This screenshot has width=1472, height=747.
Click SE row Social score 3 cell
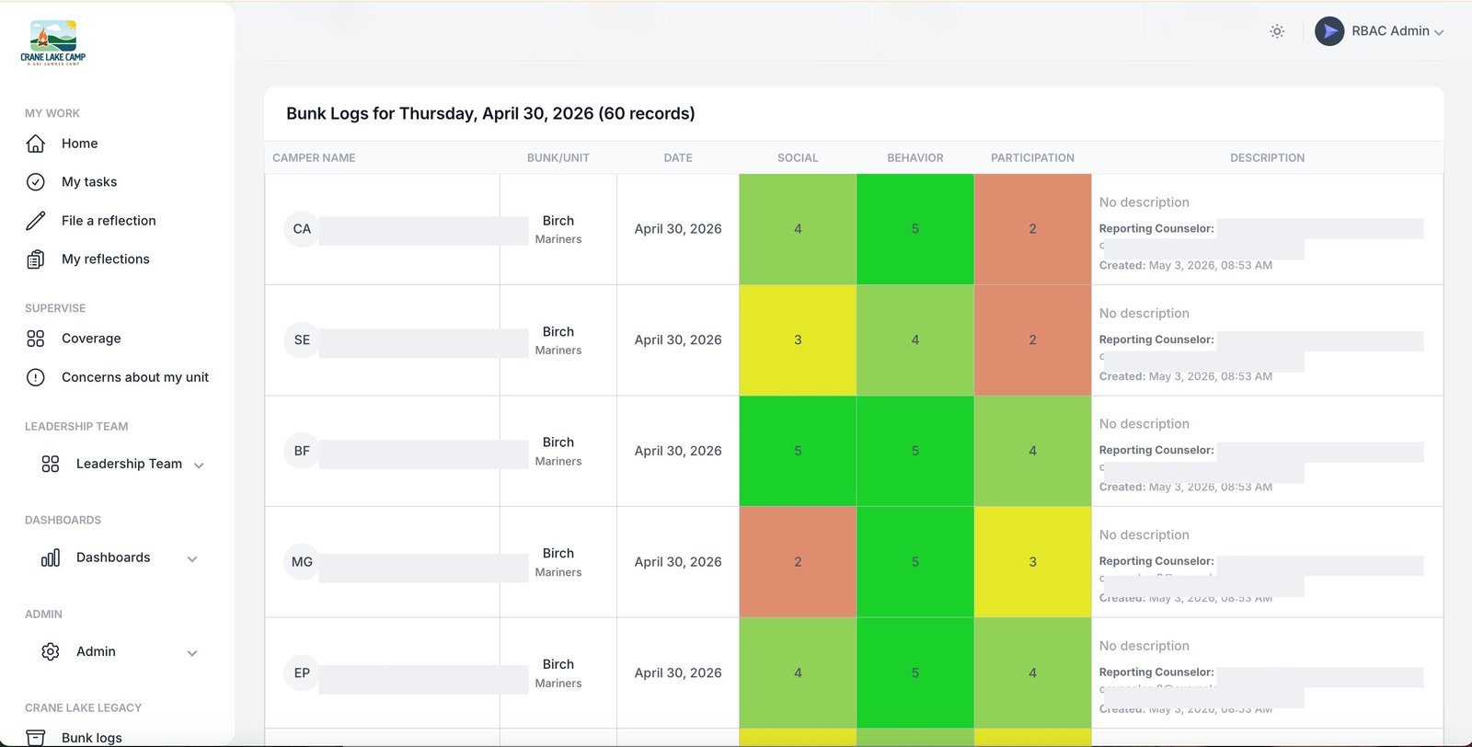click(x=798, y=340)
